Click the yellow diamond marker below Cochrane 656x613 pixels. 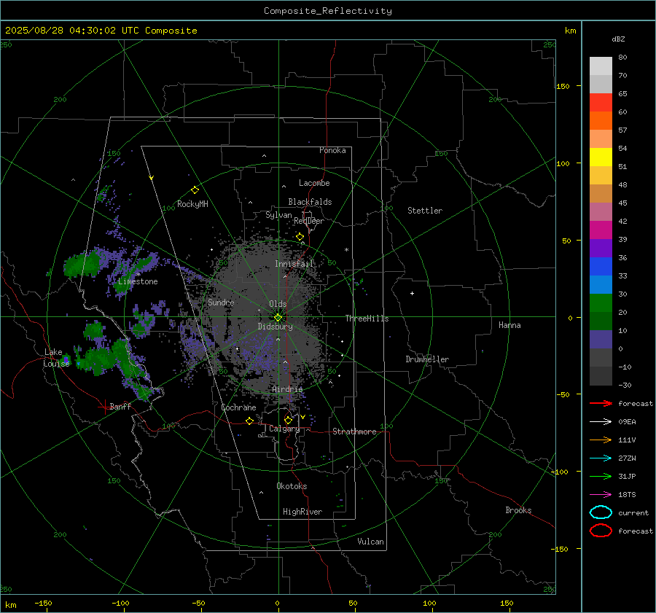[249, 421]
